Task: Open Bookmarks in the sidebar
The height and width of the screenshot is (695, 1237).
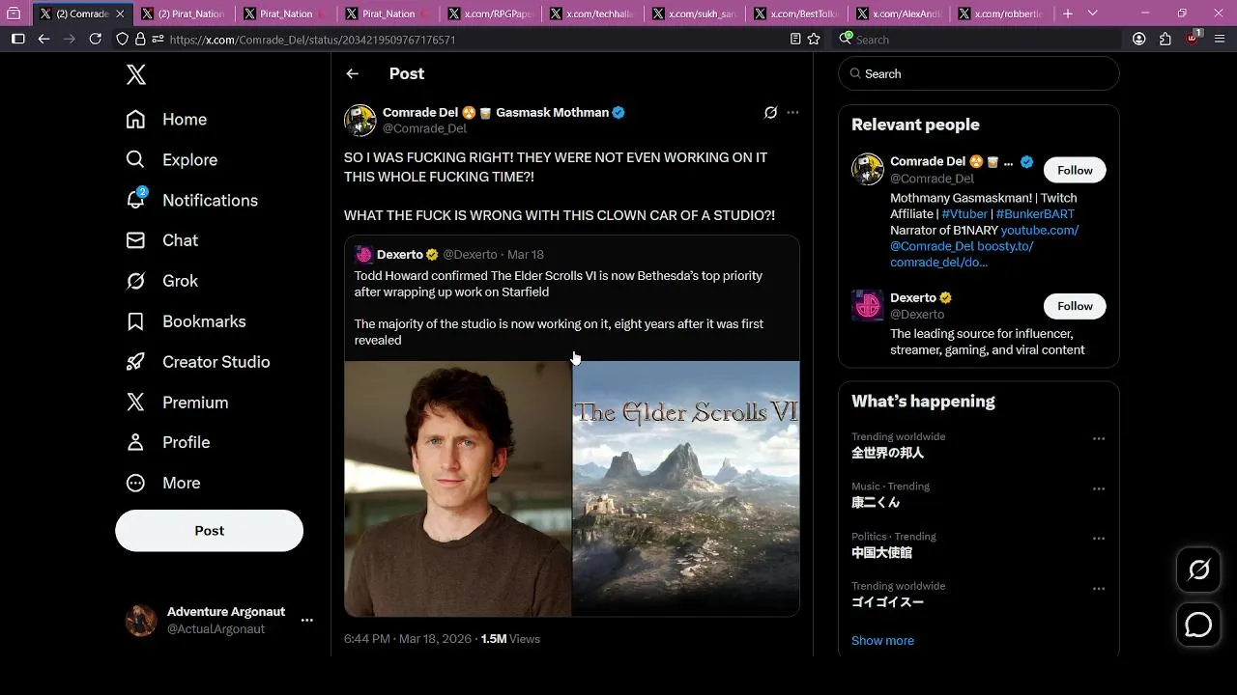Action: (x=186, y=321)
